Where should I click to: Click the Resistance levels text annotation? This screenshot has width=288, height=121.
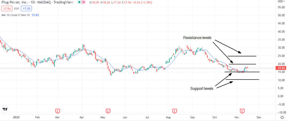[x=197, y=37]
